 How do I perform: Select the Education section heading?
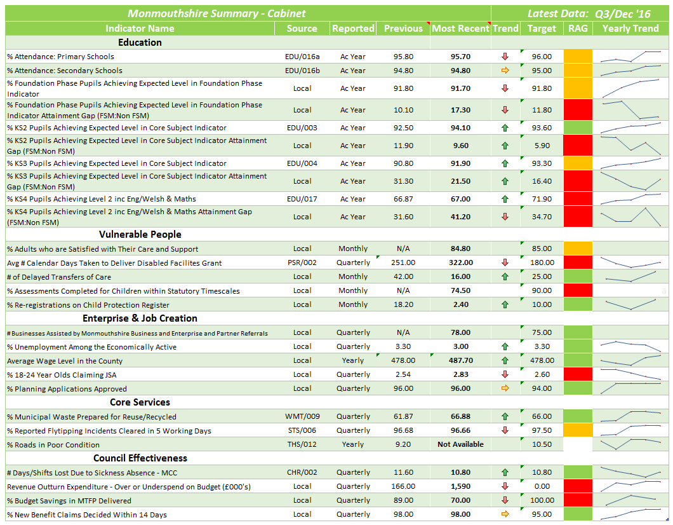click(x=140, y=43)
